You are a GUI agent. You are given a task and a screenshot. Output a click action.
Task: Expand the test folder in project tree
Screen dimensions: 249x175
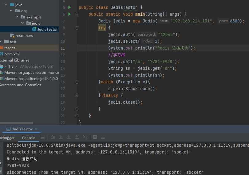(1, 42)
